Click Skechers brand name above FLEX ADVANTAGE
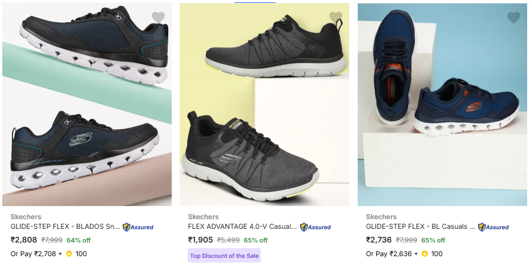Image resolution: width=530 pixels, height=263 pixels. click(x=203, y=217)
